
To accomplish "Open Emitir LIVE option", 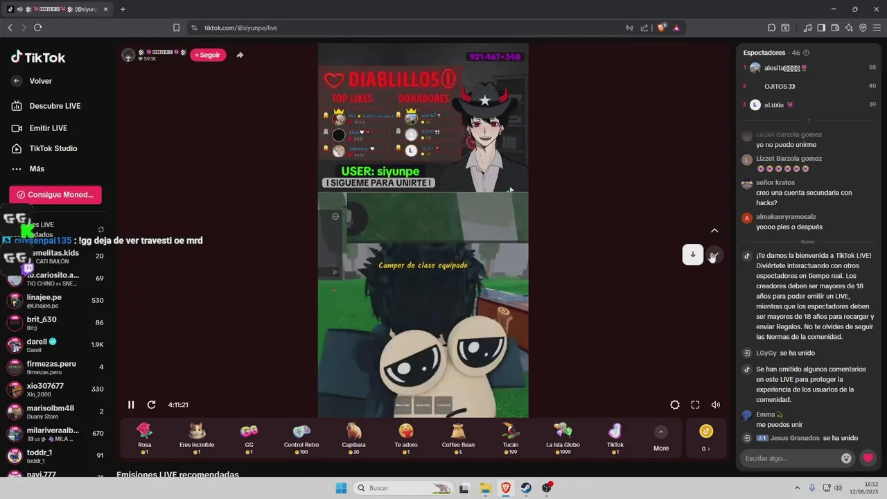I will (39, 128).
